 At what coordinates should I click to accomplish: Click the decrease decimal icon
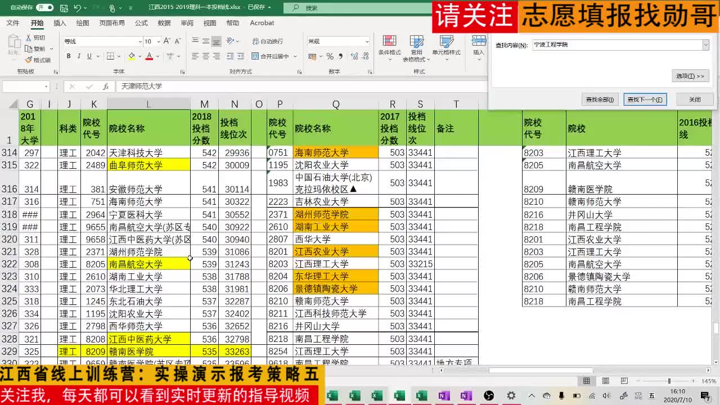[x=364, y=56]
